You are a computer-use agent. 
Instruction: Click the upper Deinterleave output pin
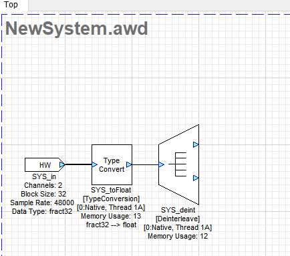click(196, 144)
